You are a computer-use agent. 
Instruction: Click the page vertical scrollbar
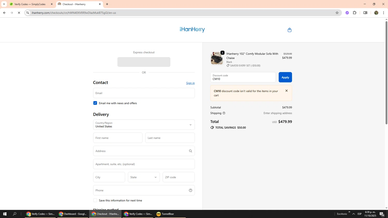coord(386,73)
